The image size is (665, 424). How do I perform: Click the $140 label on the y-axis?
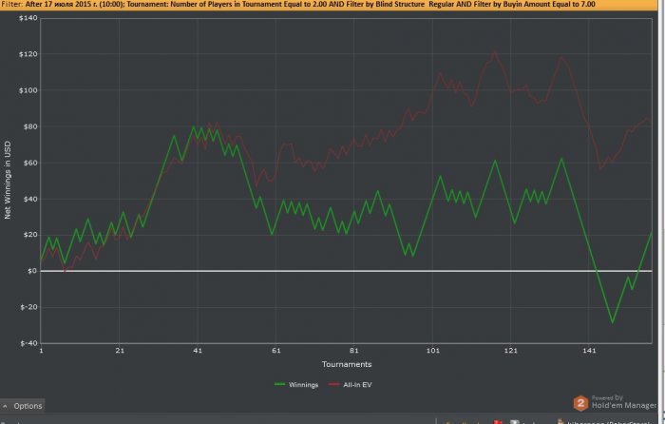pos(28,19)
